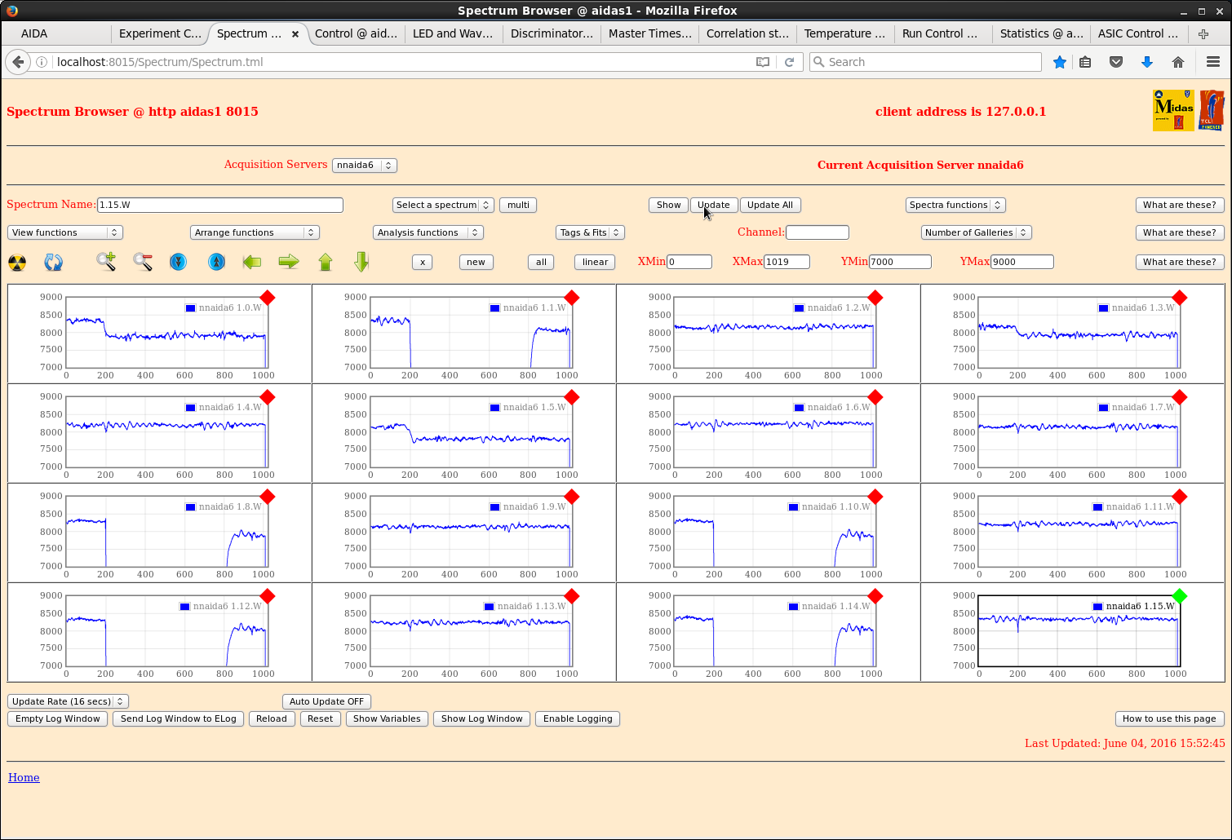Image resolution: width=1232 pixels, height=840 pixels.
Task: Click blue legend swatch of nnaida6 1.9.W
Action: (495, 507)
